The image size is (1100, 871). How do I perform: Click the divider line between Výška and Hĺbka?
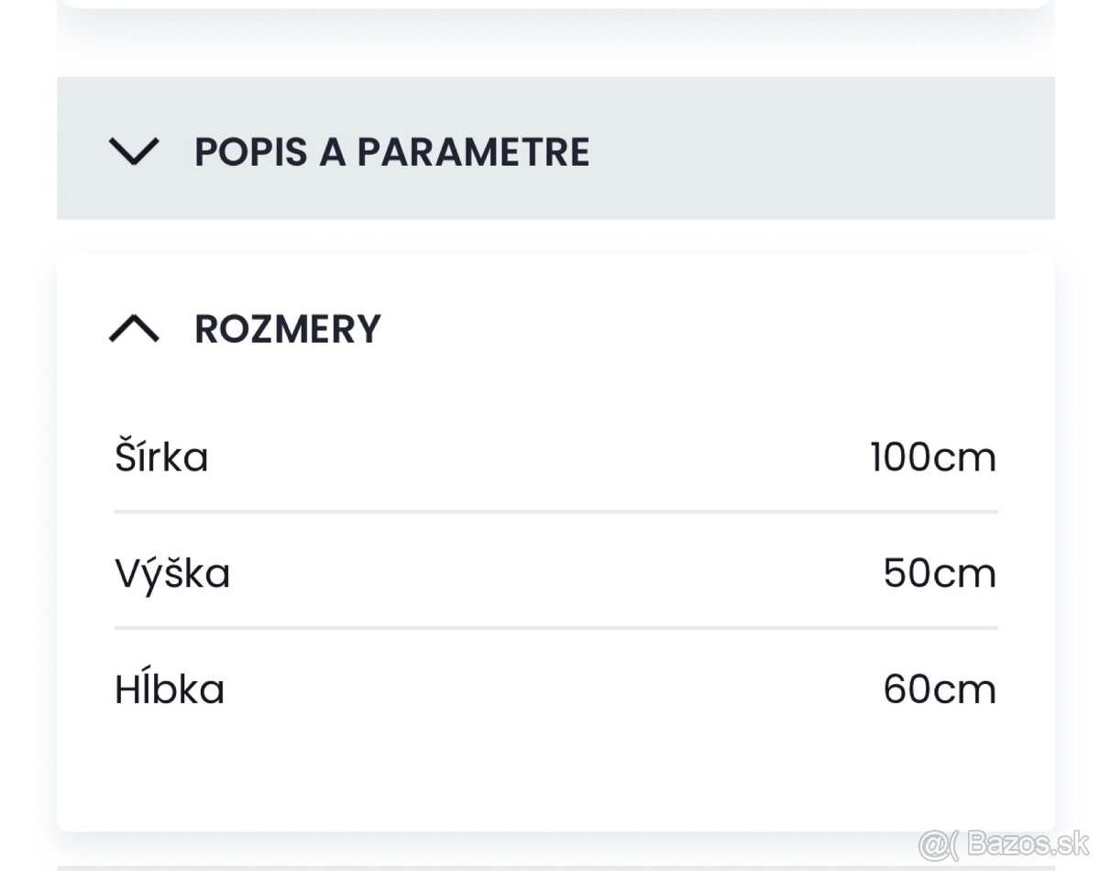[x=555, y=628]
